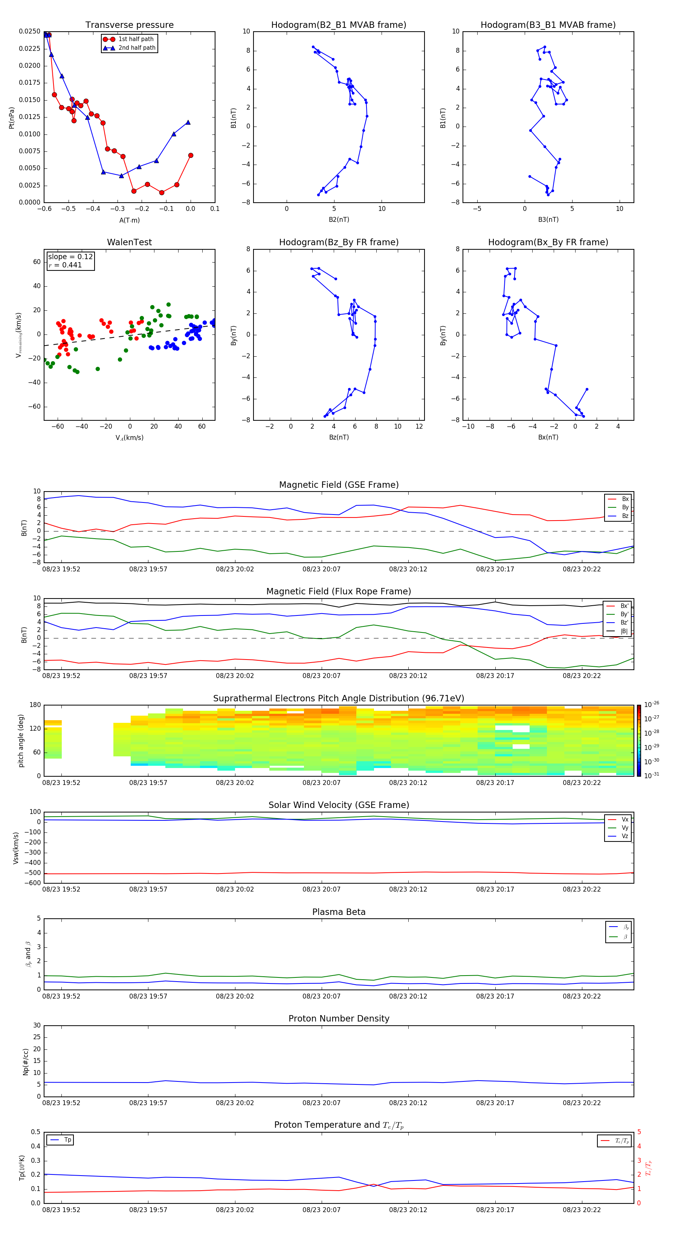The image size is (678, 1243).
Task: Click the 'B2(nT)' x-axis label
Action: pyautogui.click(x=339, y=220)
